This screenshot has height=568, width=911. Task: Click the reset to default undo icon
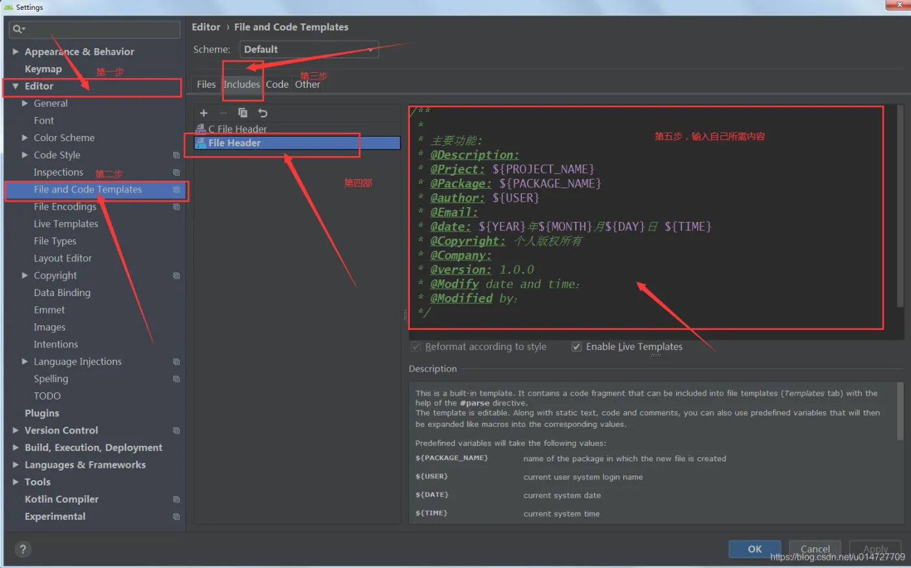click(x=263, y=113)
